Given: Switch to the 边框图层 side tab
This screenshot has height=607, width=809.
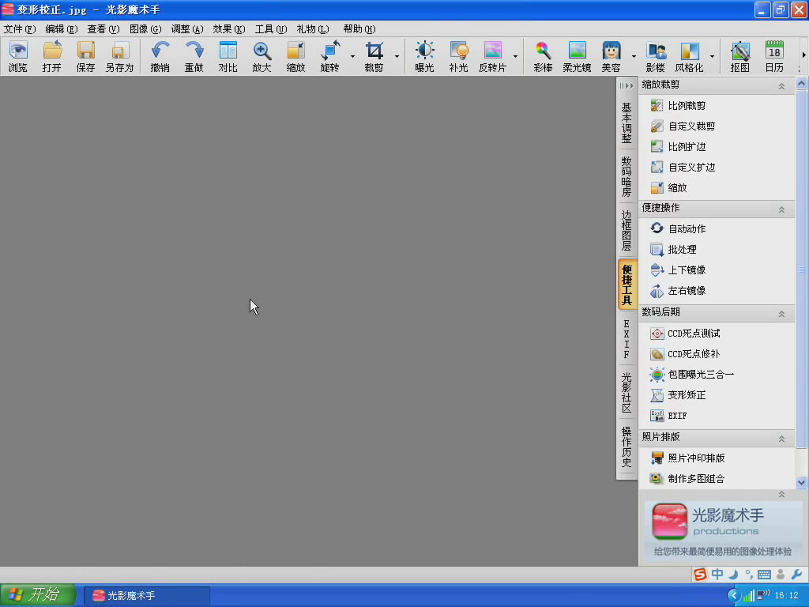Looking at the screenshot, I should pyautogui.click(x=627, y=230).
